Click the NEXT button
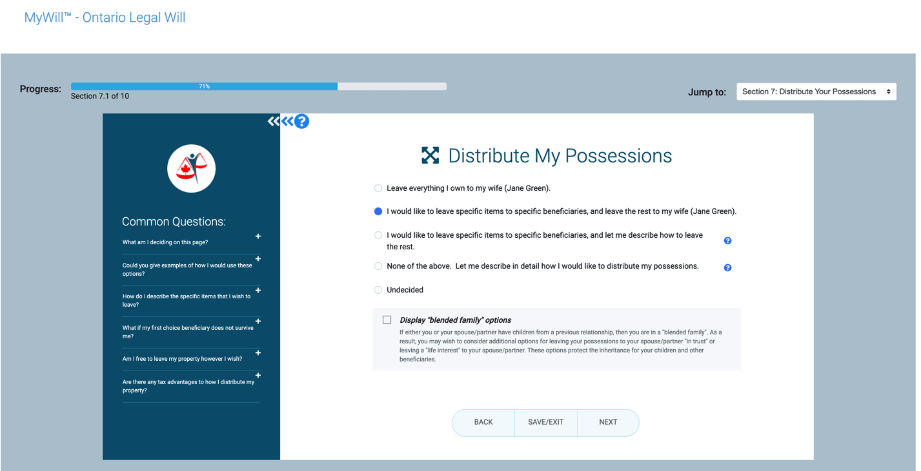The image size is (921, 471). click(608, 423)
